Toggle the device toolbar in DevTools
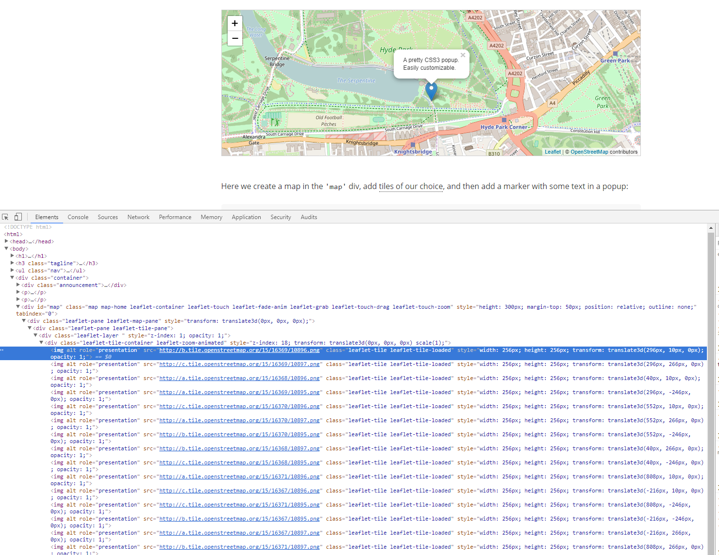 point(18,217)
